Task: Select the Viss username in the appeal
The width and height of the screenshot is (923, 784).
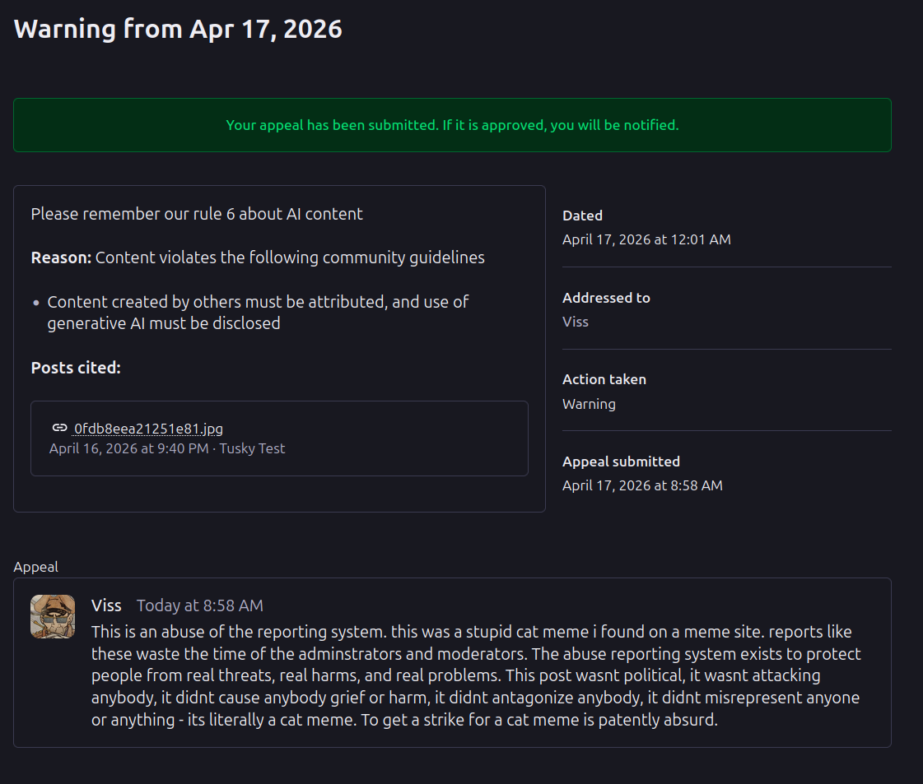Action: pyautogui.click(x=106, y=605)
